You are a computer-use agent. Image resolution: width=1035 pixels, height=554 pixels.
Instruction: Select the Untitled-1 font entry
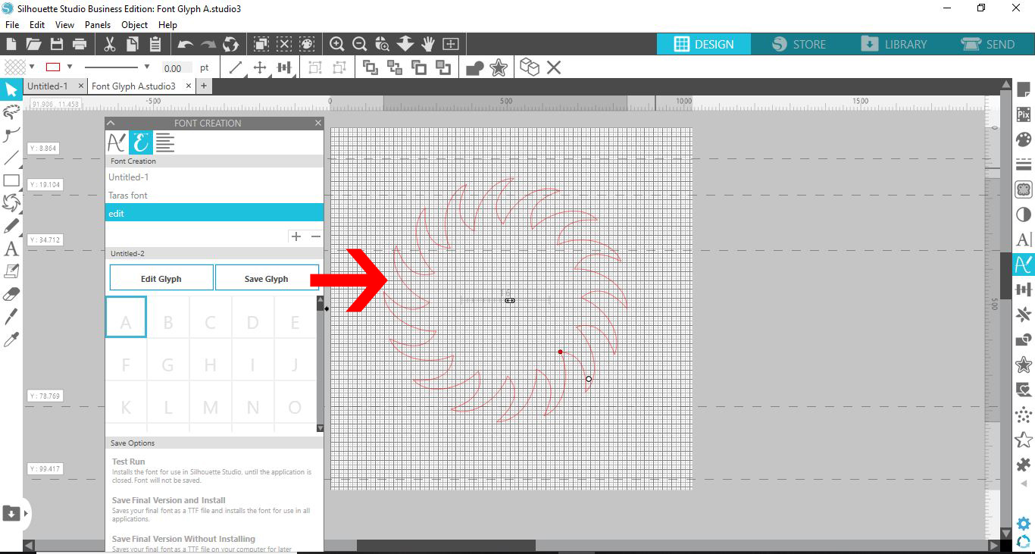click(214, 177)
